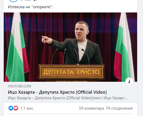Click the red heart Love reaction icon
The height and width of the screenshot is (116, 143).
tap(16, 108)
